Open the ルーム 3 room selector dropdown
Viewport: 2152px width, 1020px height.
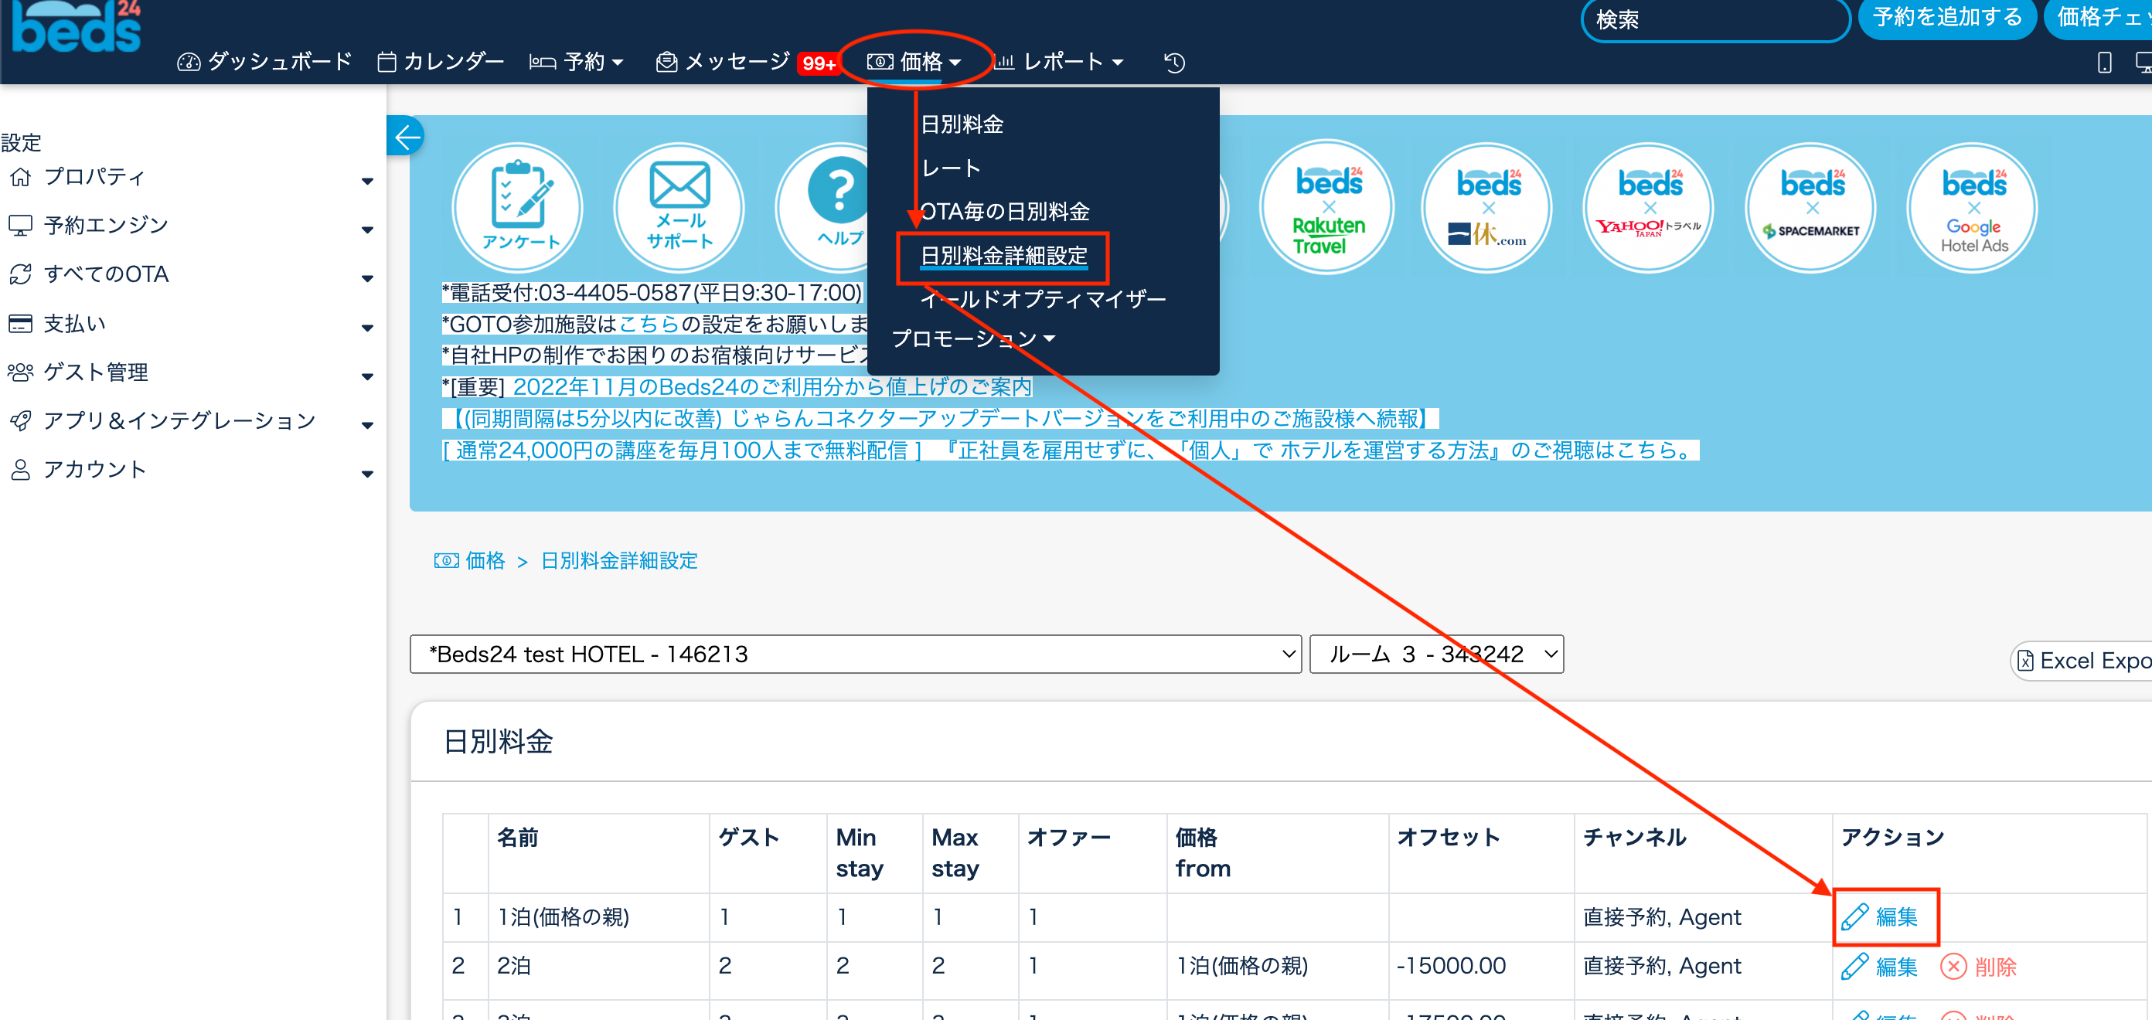point(1435,654)
